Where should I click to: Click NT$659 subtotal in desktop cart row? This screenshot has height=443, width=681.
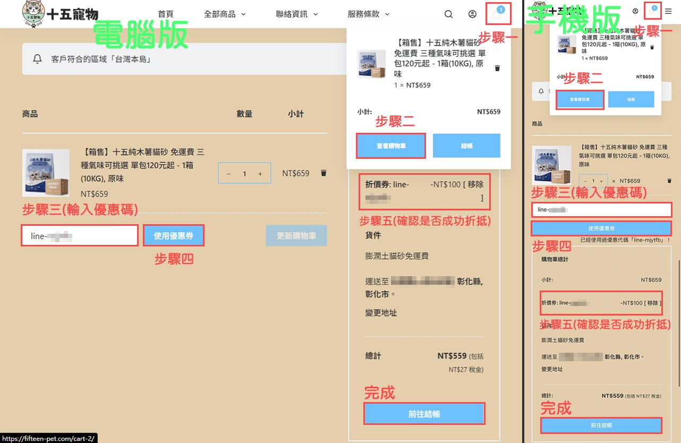click(x=295, y=173)
